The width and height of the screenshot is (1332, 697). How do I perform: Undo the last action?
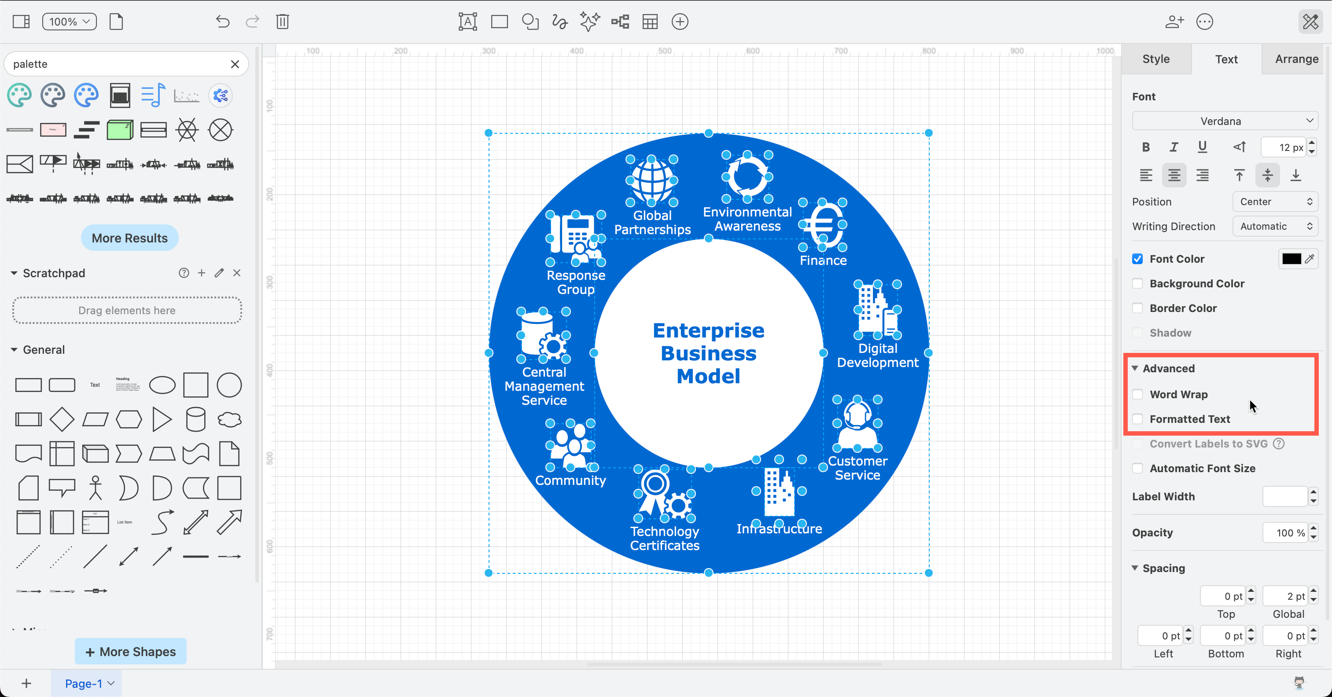click(222, 22)
